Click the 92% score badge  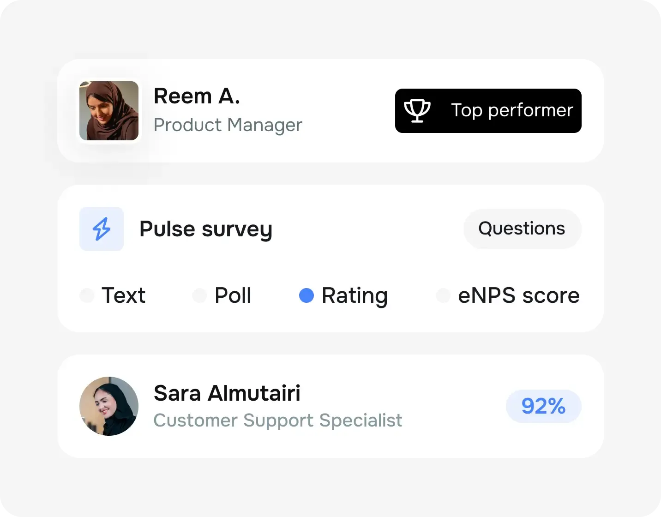click(543, 406)
